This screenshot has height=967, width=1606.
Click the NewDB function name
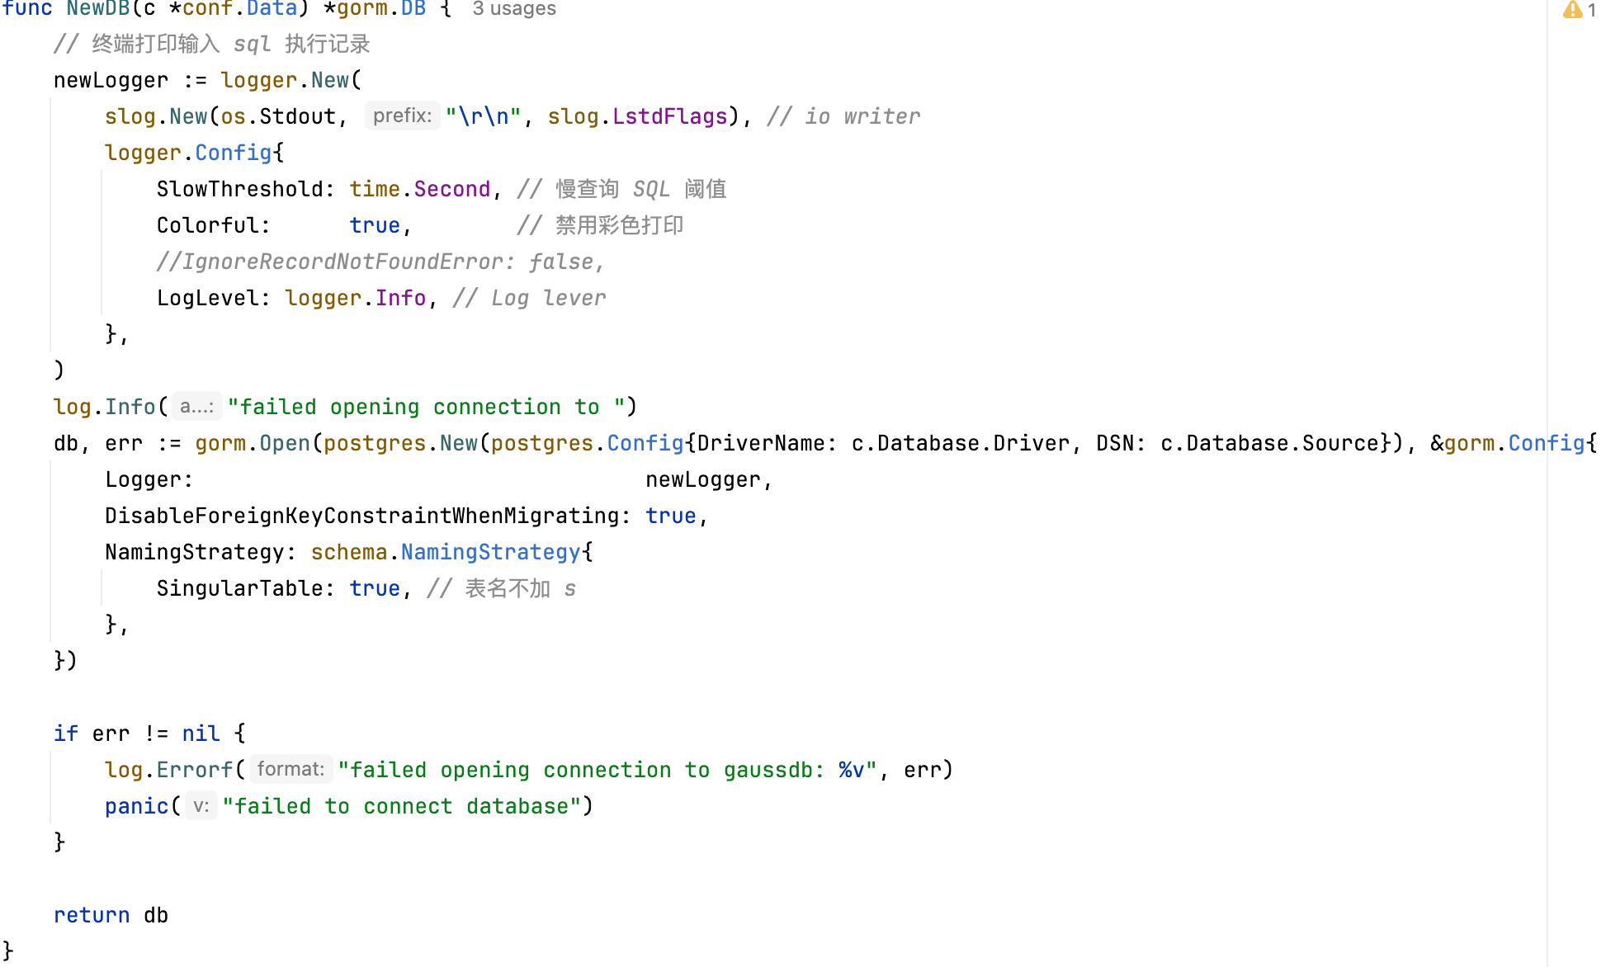pos(98,9)
